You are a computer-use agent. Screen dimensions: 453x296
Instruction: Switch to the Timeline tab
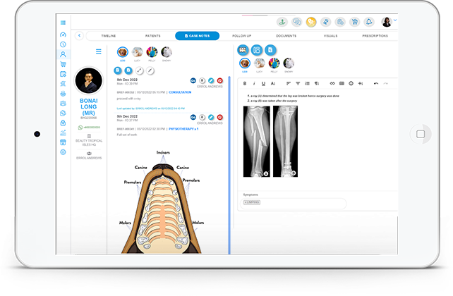click(109, 36)
